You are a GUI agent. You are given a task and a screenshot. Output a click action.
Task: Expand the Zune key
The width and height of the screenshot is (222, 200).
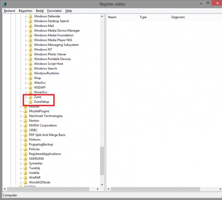tap(26, 97)
